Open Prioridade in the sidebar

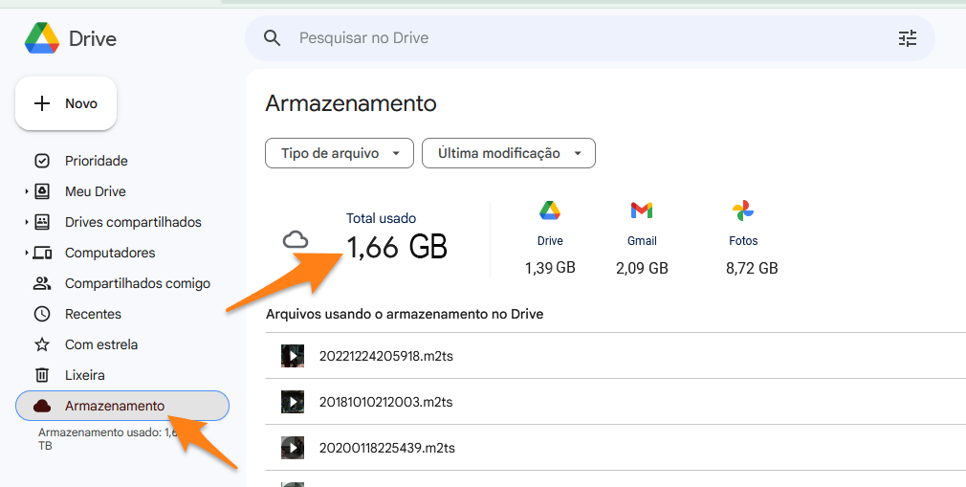click(96, 161)
